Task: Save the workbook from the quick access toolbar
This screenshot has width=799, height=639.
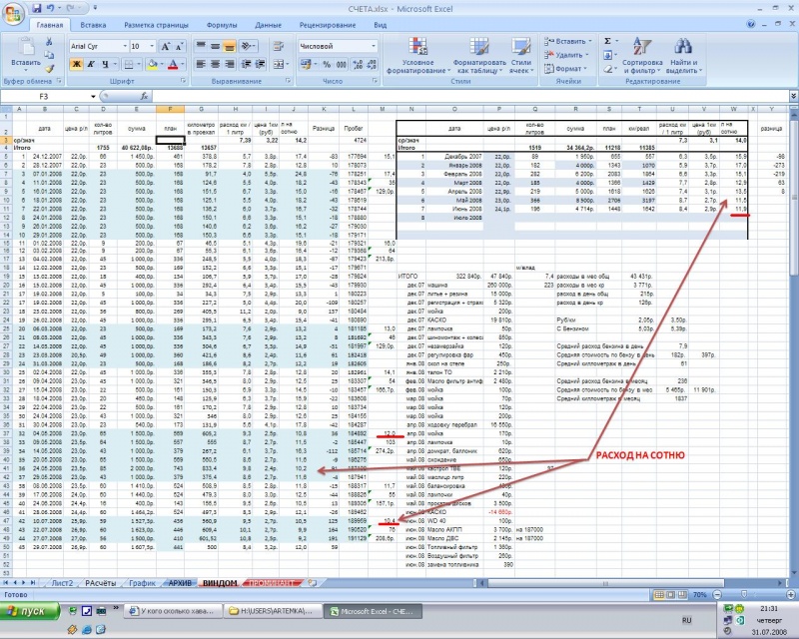Action: 37,7
